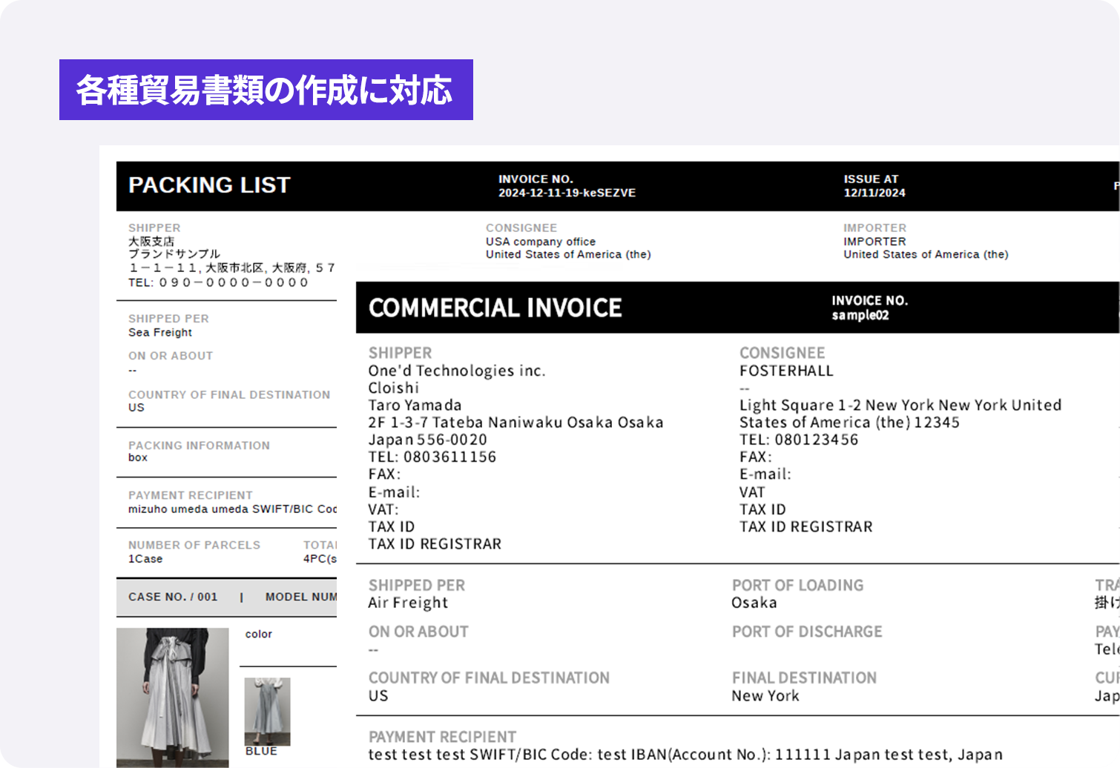
Task: Select packing list invoice number 2024-12-11-19-keSEZVE
Action: (x=567, y=193)
